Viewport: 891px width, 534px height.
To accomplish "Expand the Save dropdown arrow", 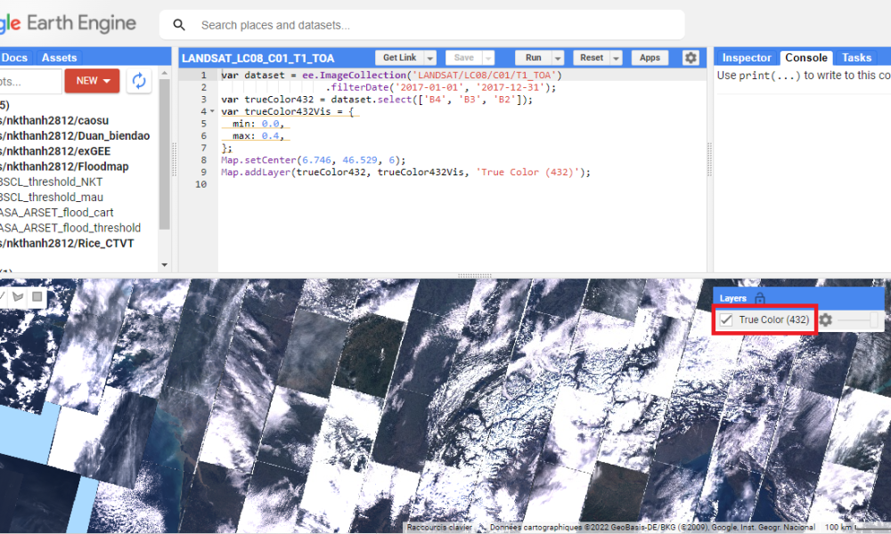I will tap(488, 58).
